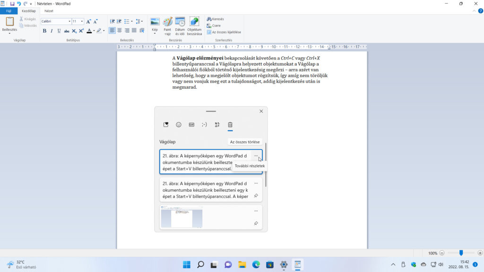This screenshot has height=272, width=484.
Task: Insert a Paint drawing
Action: pyautogui.click(x=167, y=26)
